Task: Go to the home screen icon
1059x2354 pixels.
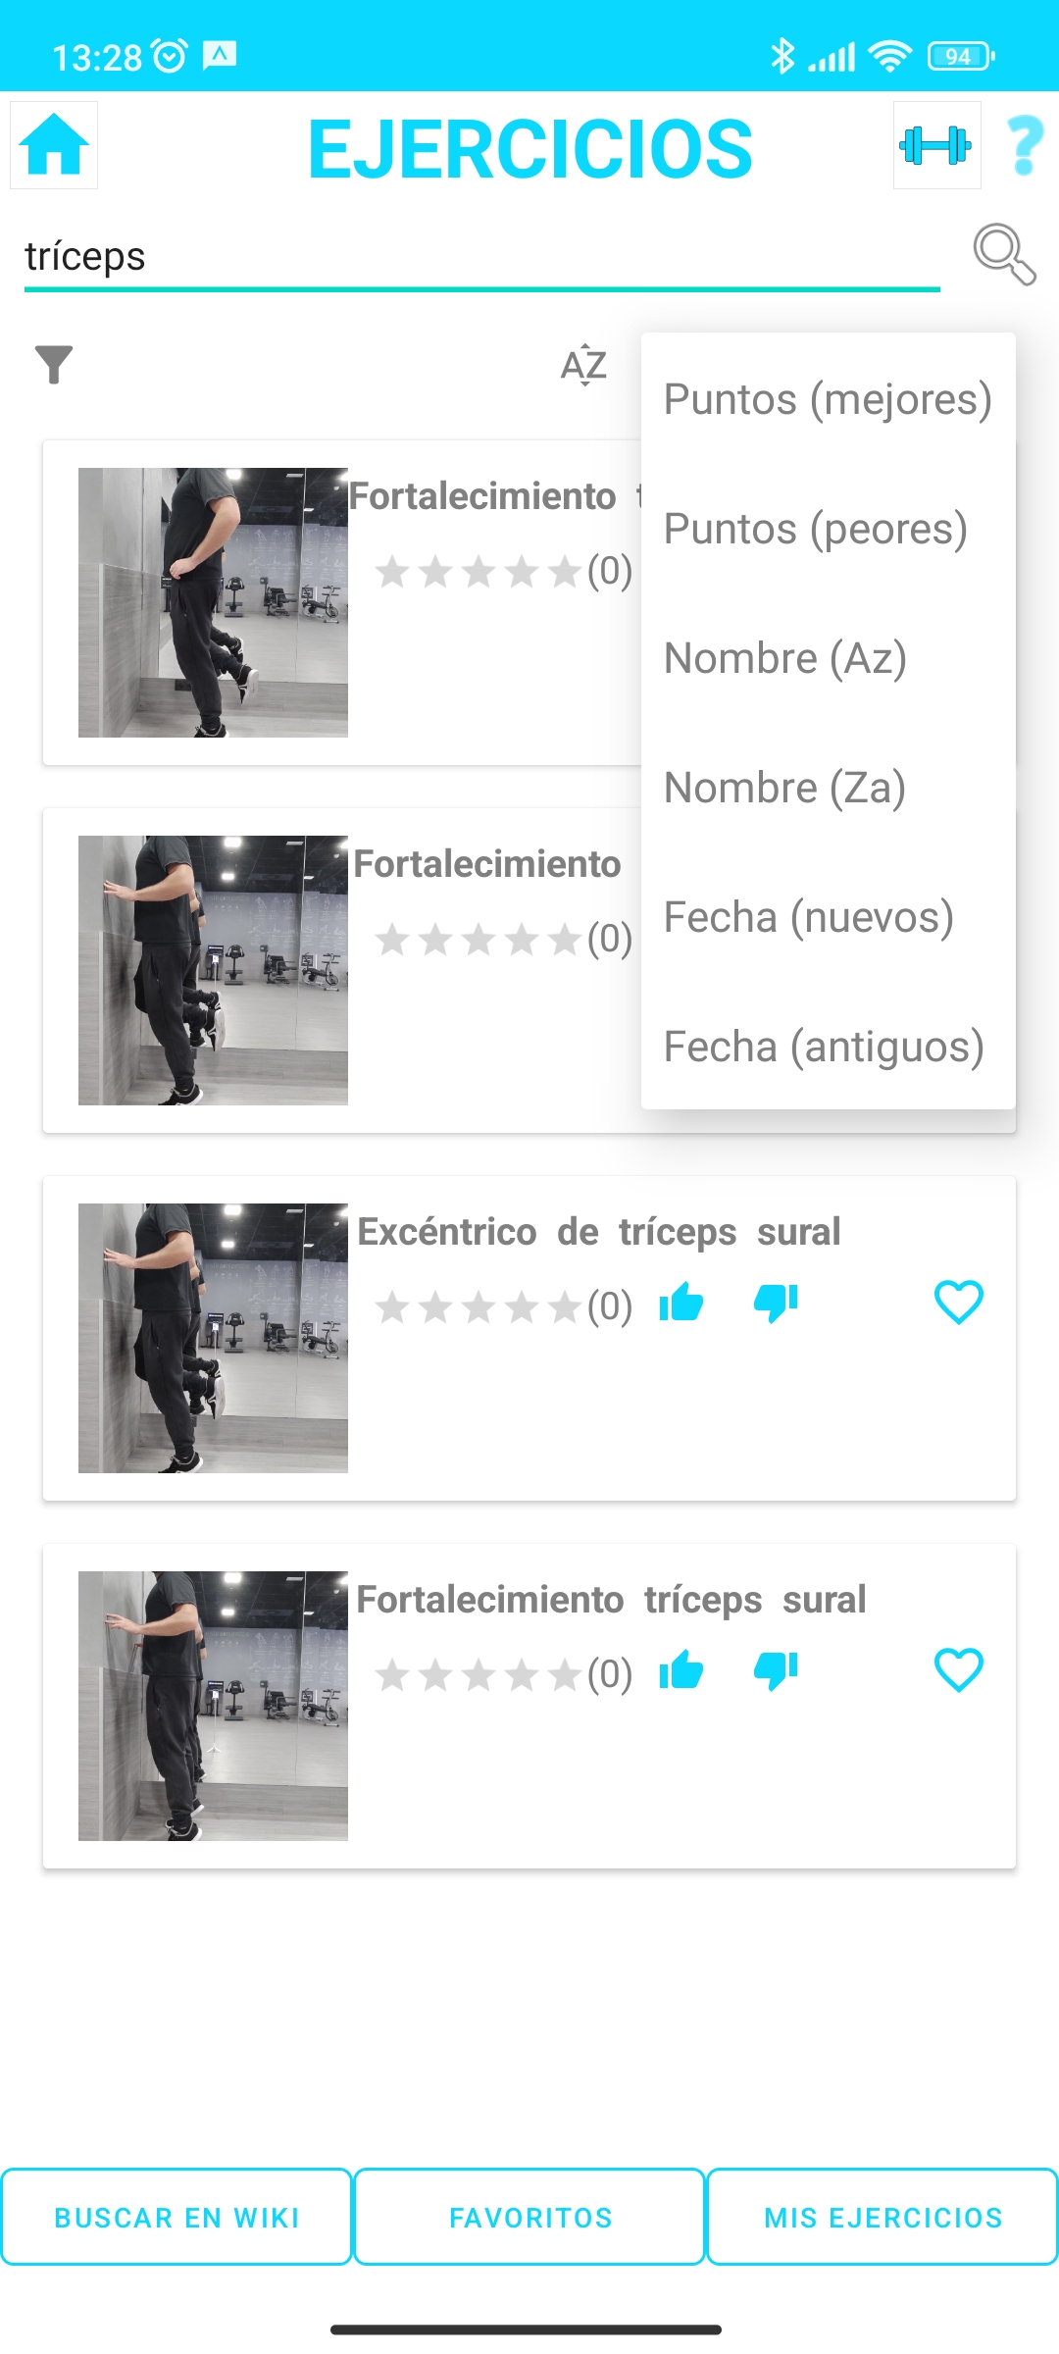Action: tap(54, 145)
